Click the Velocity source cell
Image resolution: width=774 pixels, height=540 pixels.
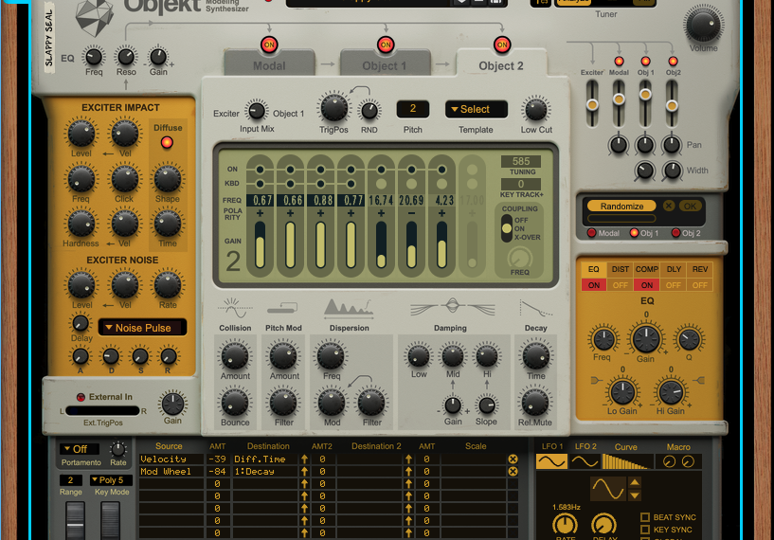[x=171, y=459]
